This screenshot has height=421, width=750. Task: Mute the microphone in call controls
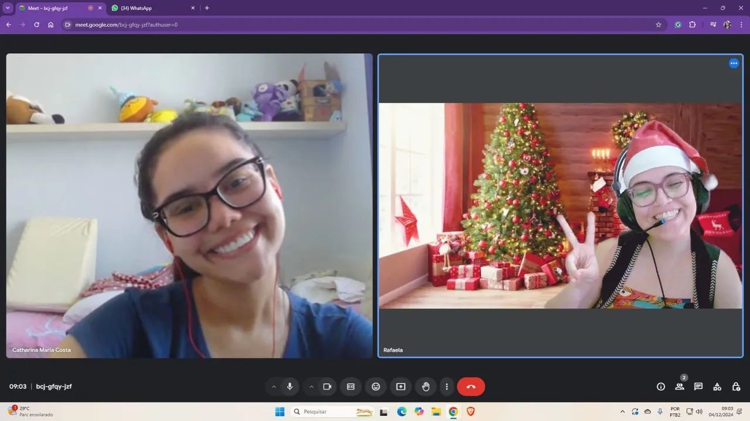(x=289, y=387)
